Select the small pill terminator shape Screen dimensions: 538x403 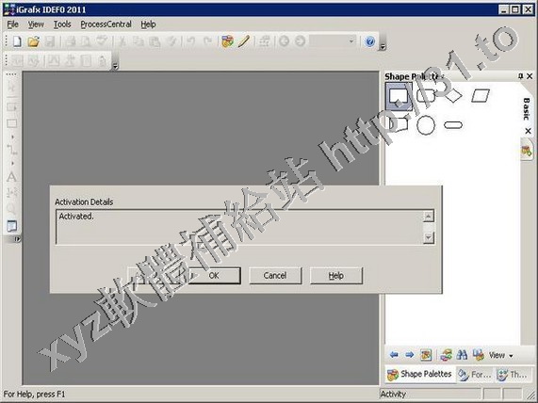[453, 125]
